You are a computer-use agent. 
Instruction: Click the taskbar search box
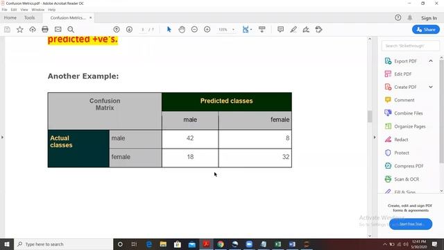[x=63, y=244]
